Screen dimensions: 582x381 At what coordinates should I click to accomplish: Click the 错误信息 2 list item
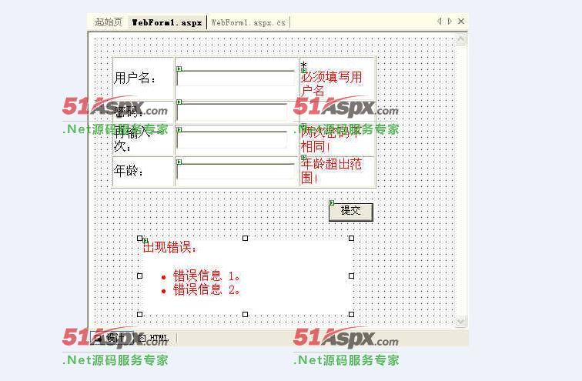(206, 289)
